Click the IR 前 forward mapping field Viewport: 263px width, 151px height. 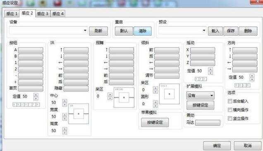(x=76, y=75)
